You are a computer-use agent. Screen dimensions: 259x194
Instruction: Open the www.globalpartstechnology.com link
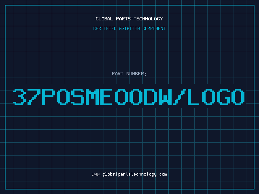[129, 174]
